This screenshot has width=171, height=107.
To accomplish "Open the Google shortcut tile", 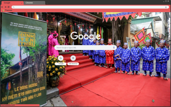I will [x=61, y=58].
